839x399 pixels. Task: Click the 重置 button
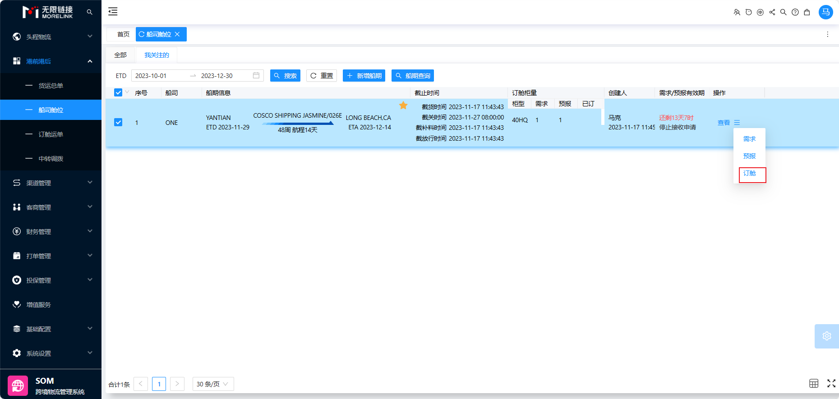tap(322, 75)
